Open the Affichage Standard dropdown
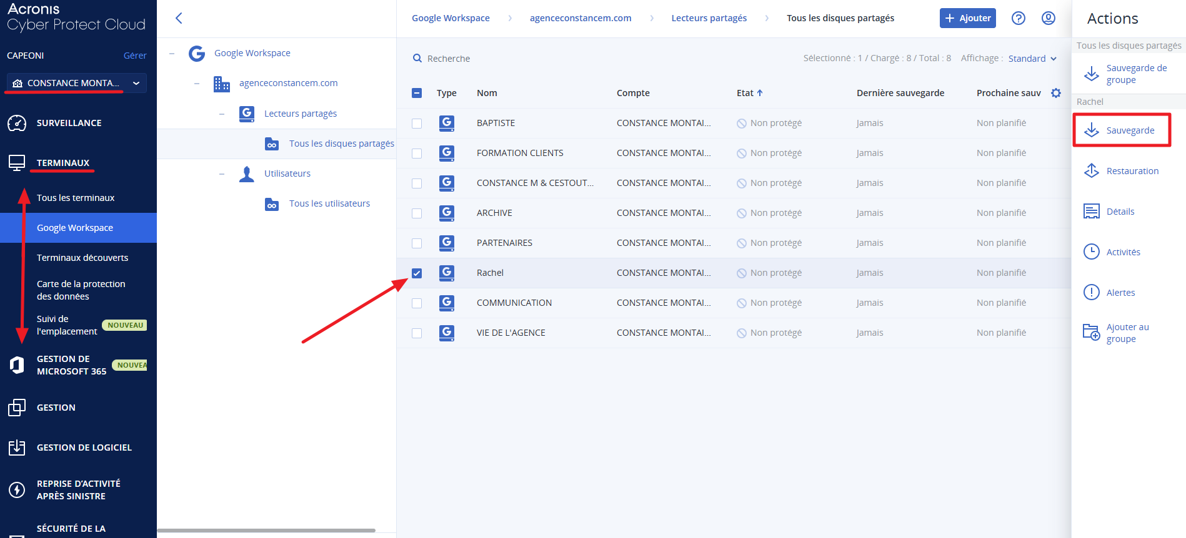This screenshot has height=538, width=1186. [1032, 59]
